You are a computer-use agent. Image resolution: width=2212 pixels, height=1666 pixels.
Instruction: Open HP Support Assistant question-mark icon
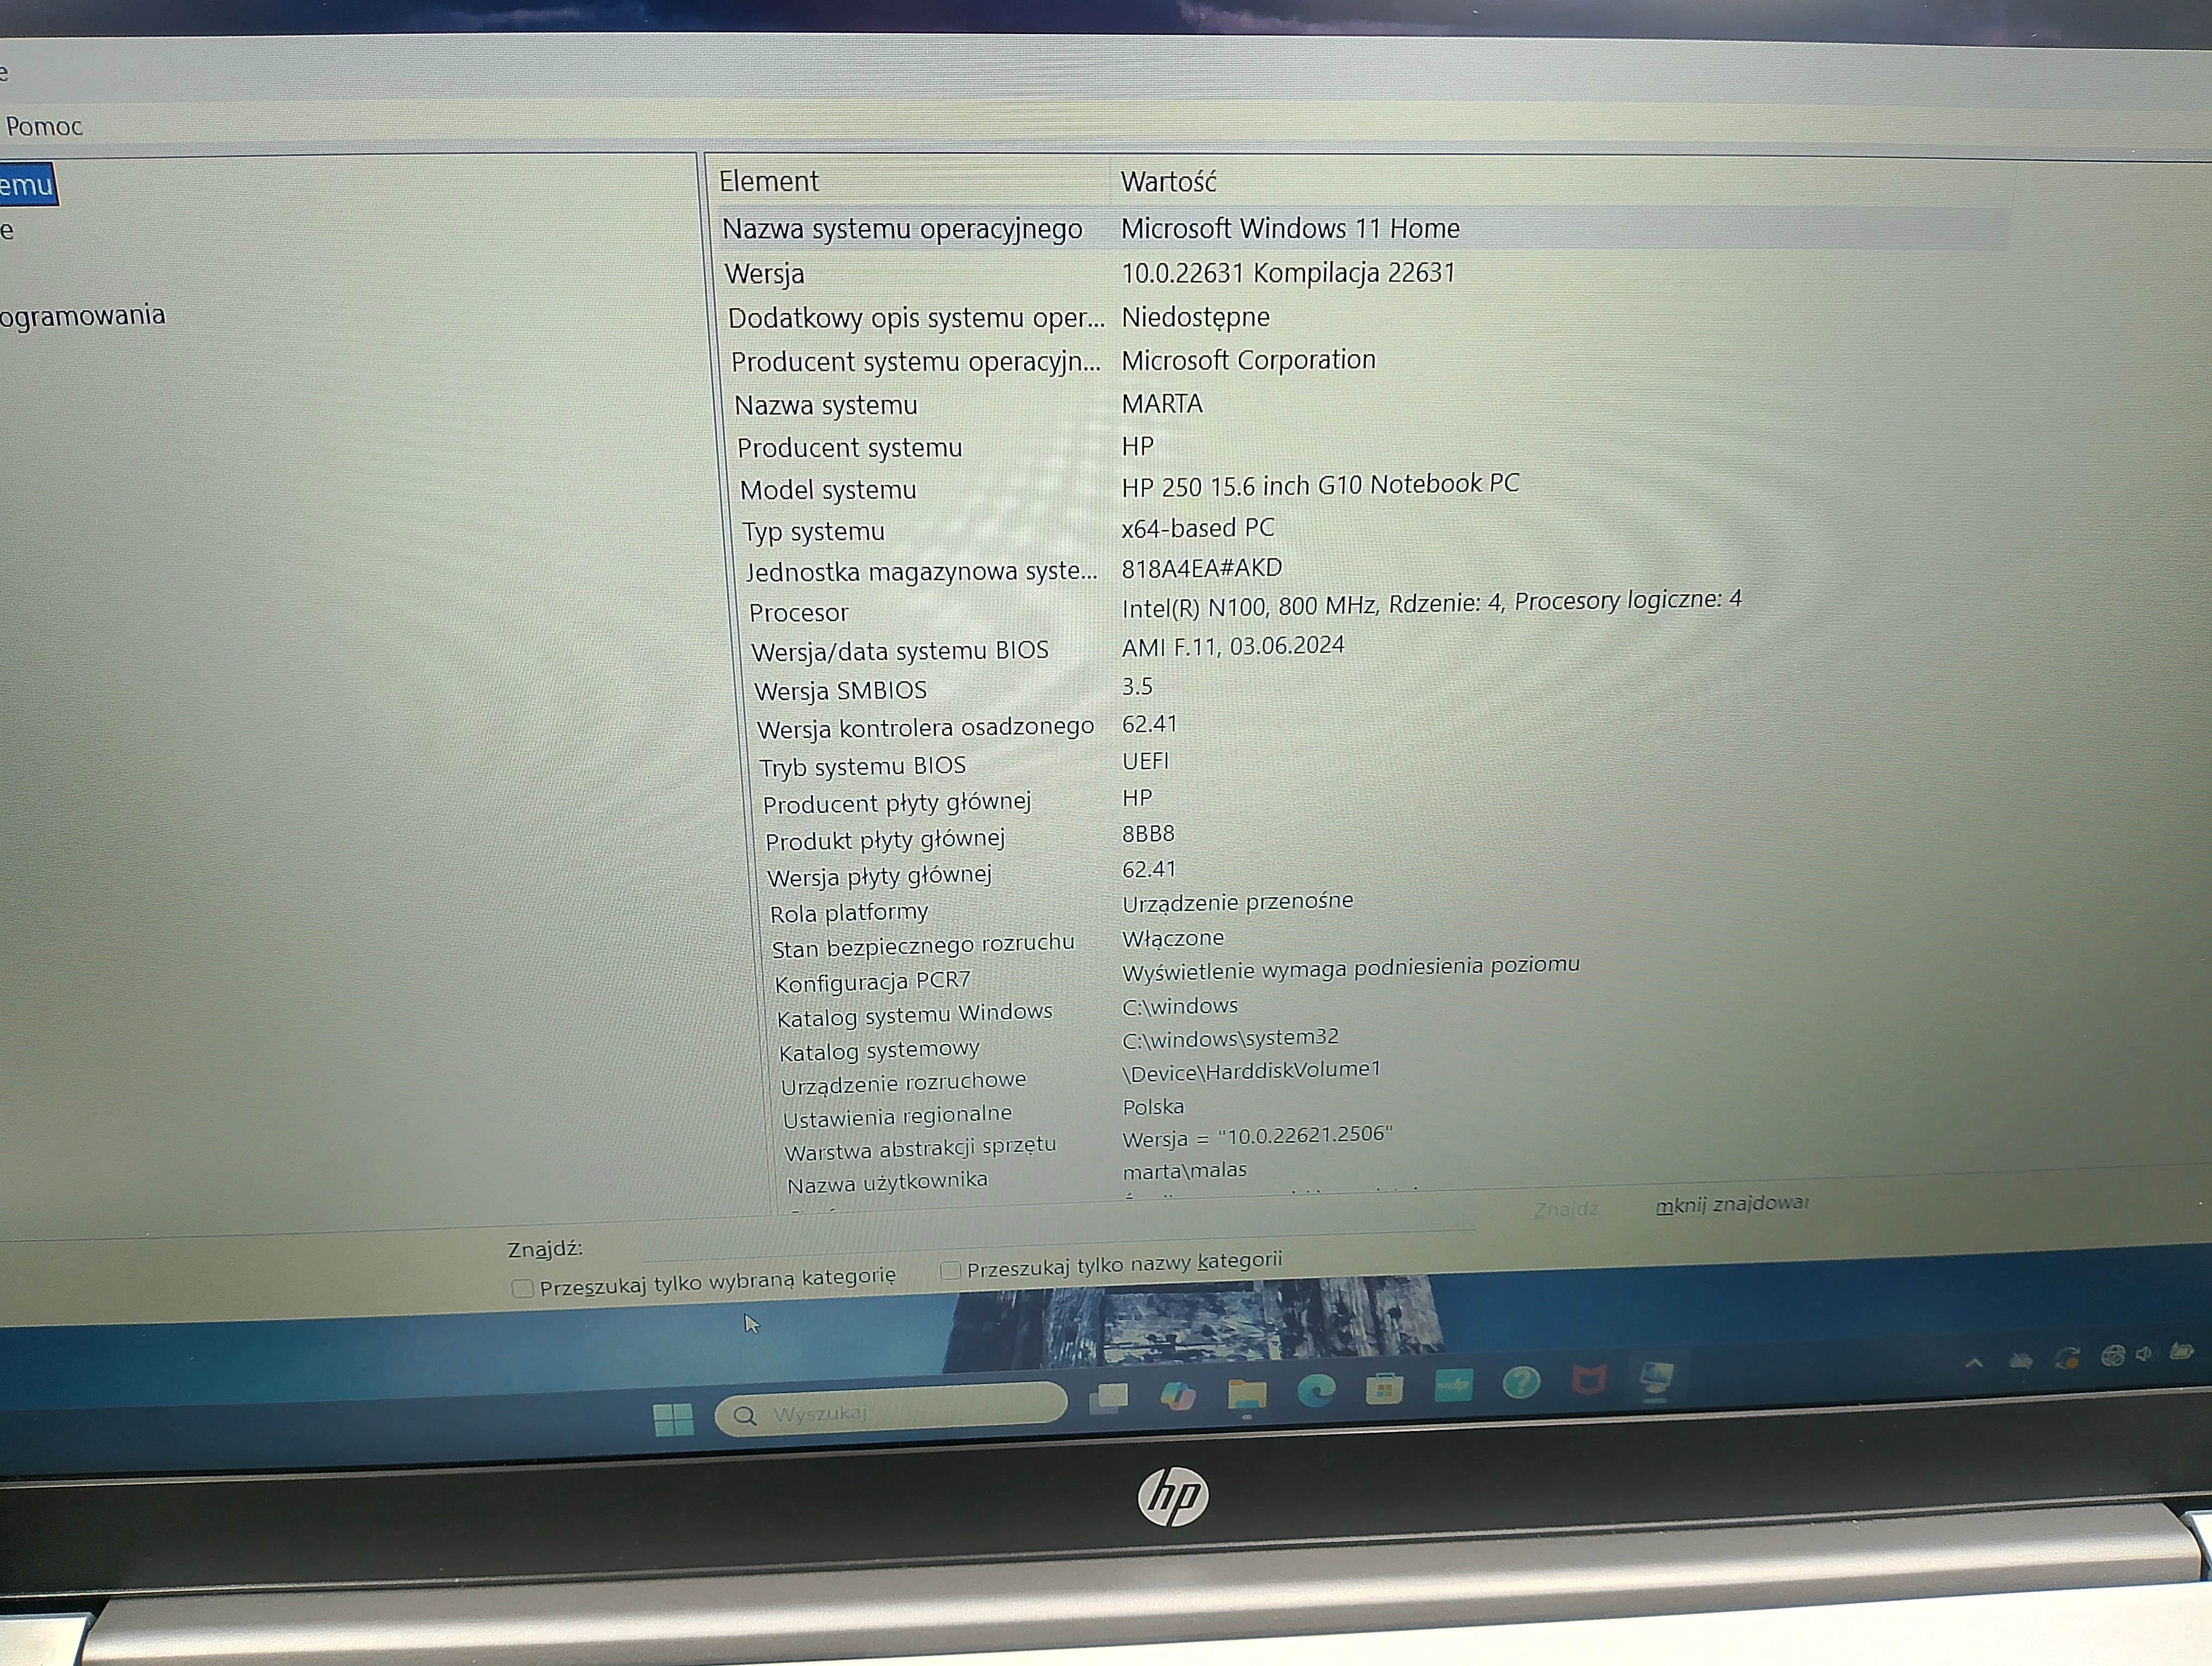(x=1521, y=1382)
